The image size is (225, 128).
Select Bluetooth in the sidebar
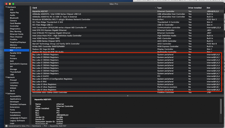[14, 18]
